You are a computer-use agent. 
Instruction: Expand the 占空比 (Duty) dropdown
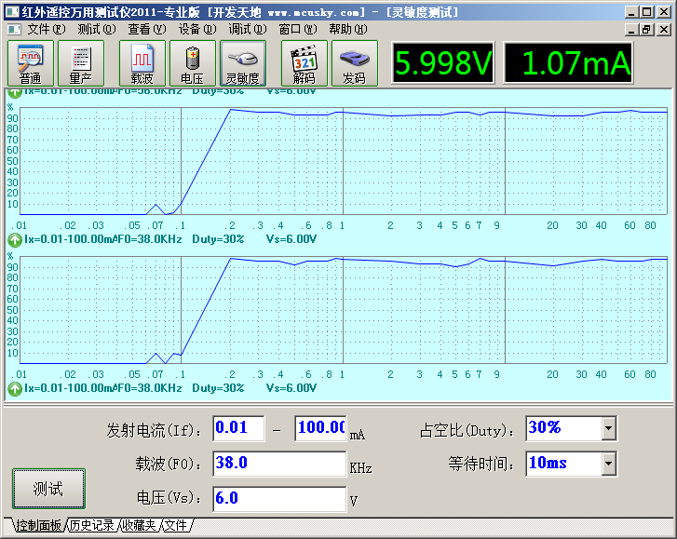tap(608, 428)
